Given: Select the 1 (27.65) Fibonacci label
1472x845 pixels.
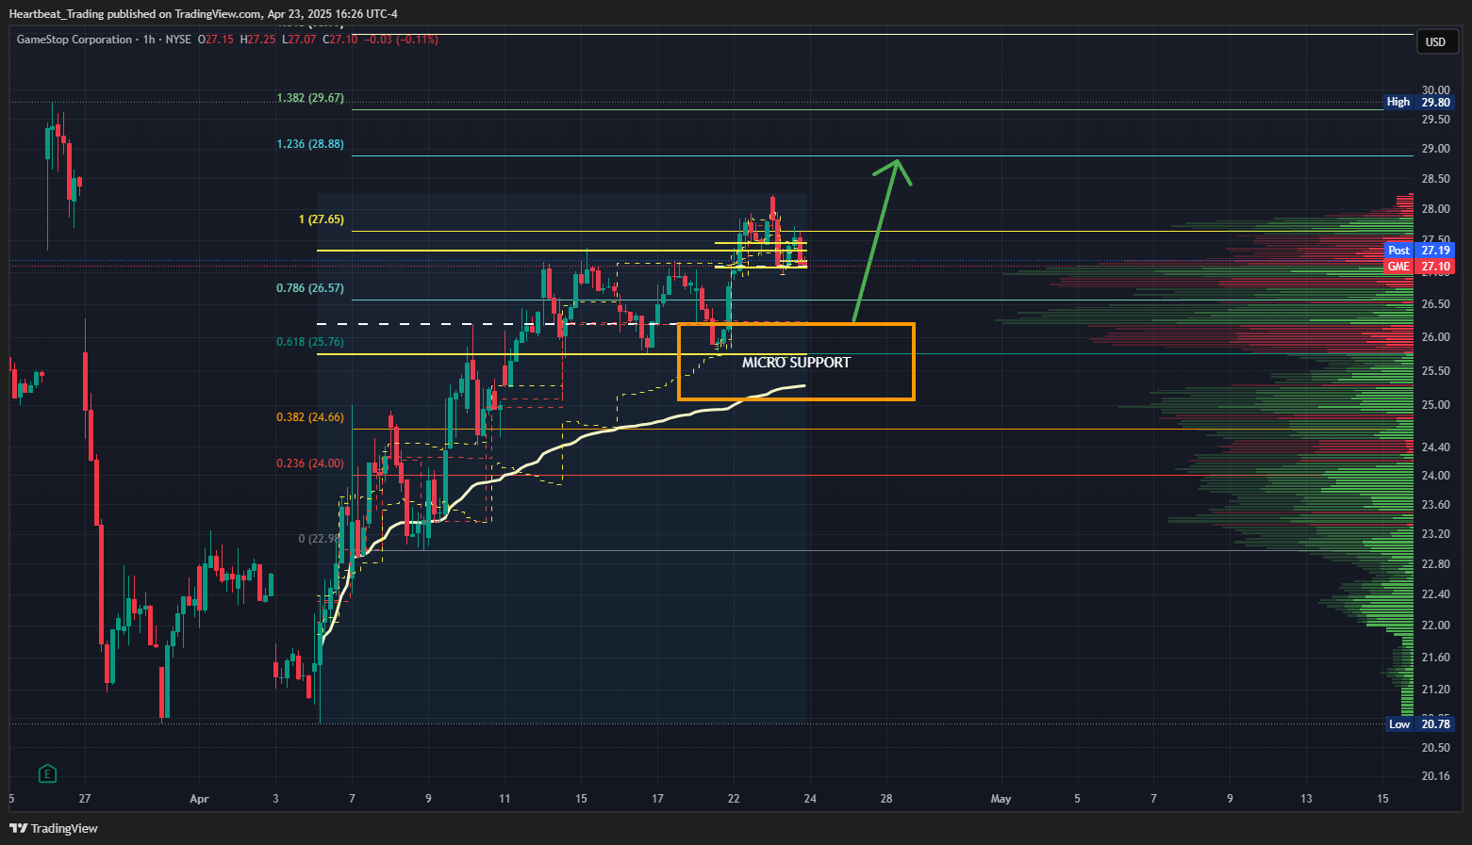Looking at the screenshot, I should (x=322, y=219).
